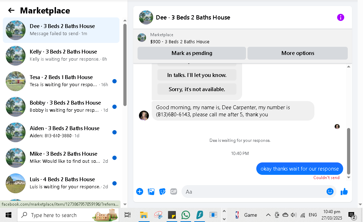This screenshot has height=222, width=363.
Task: Open Dee 3 Beds 2 Baths conversation
Action: [x=61, y=30]
